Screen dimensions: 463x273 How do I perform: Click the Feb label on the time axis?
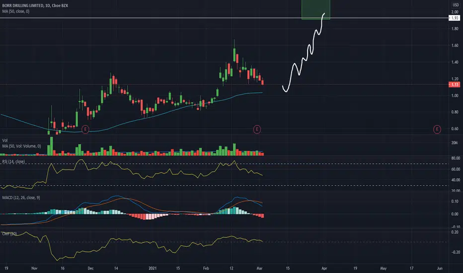pyautogui.click(x=206, y=268)
